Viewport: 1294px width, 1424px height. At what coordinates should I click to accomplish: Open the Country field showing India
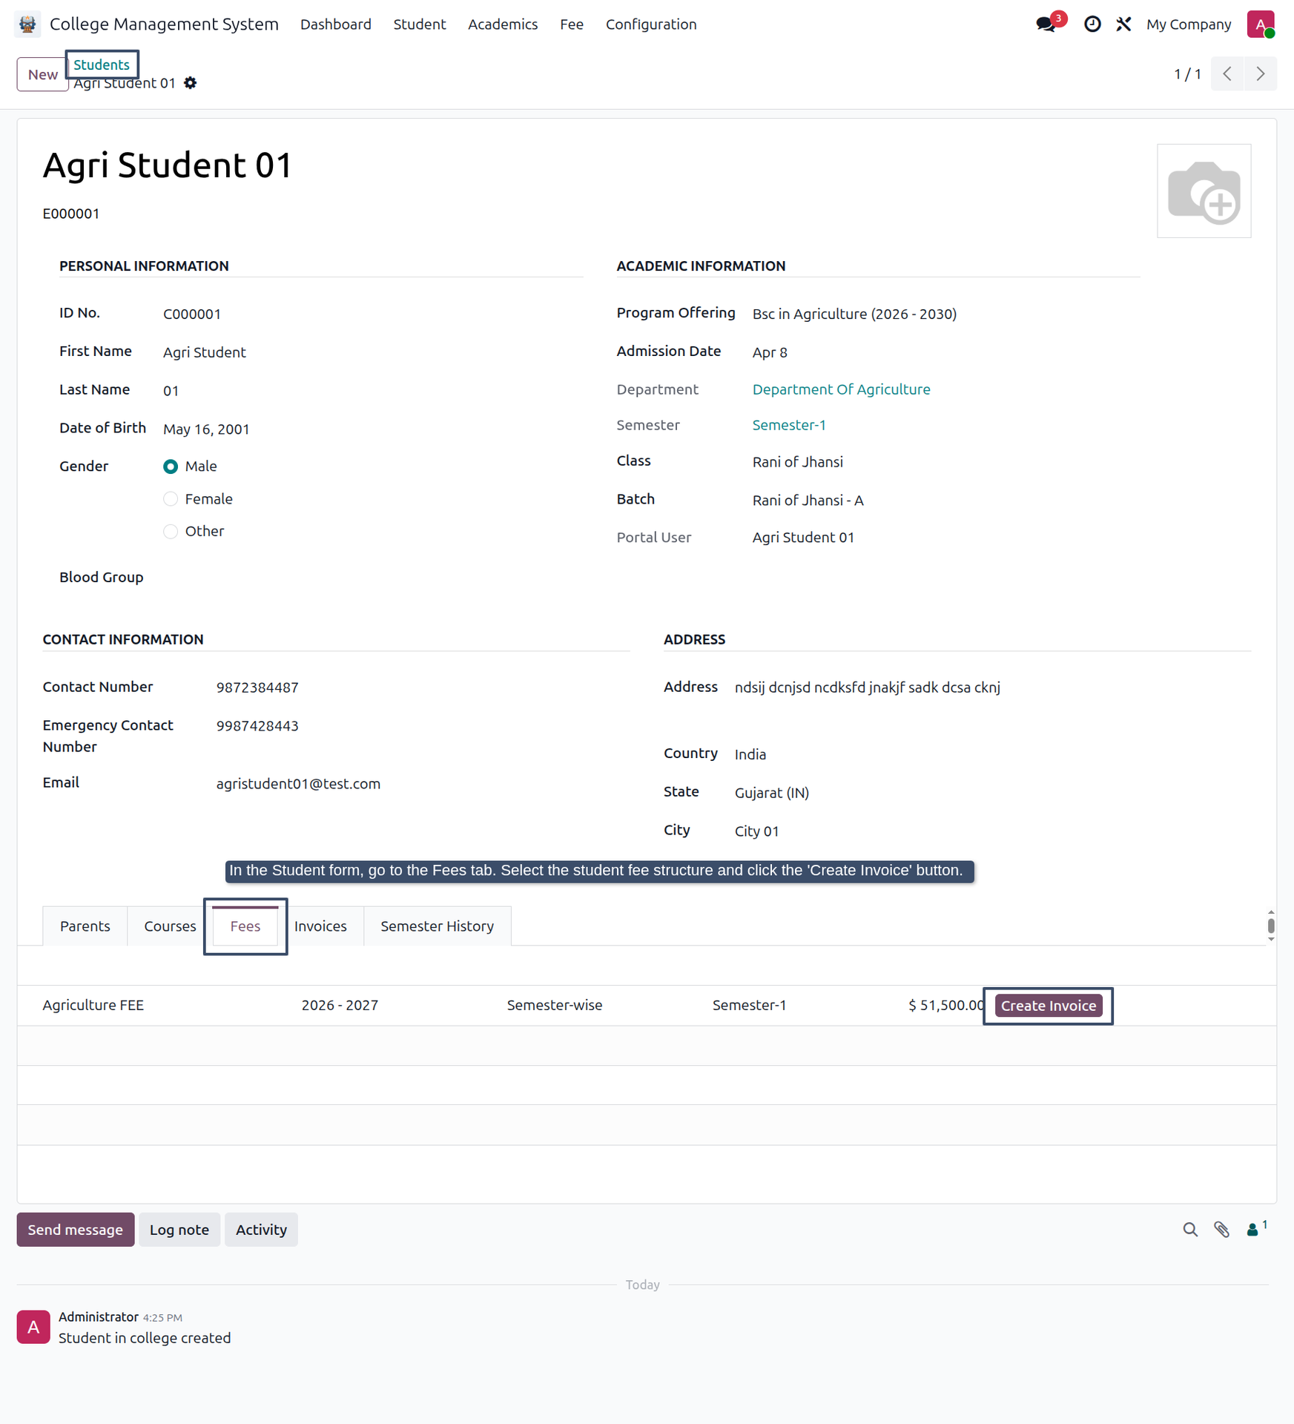pyautogui.click(x=992, y=754)
